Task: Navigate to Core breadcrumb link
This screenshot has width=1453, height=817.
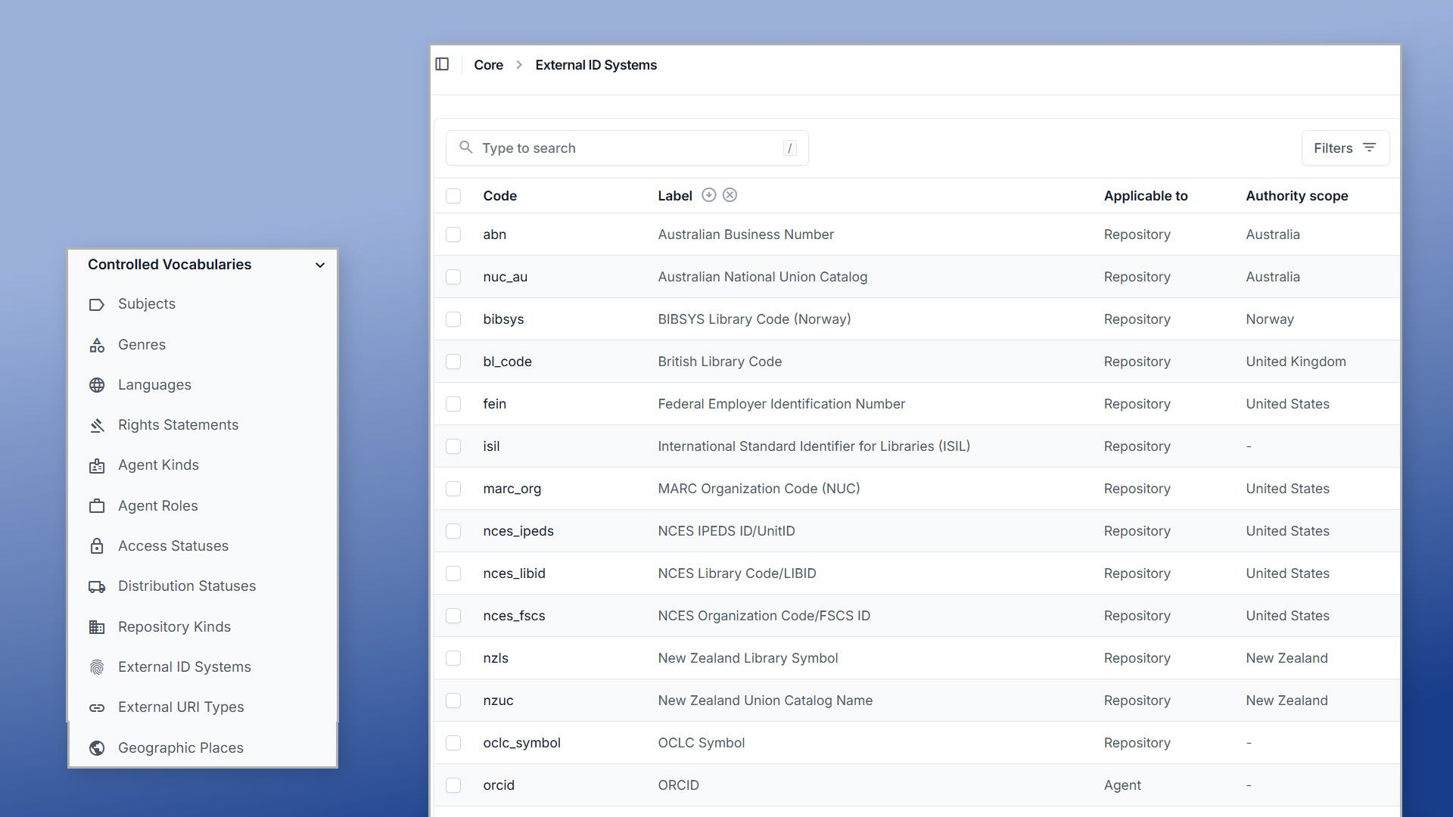Action: coord(488,65)
